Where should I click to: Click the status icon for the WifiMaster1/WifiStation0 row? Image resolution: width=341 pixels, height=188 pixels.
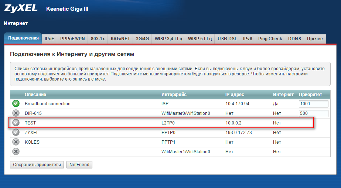(16, 151)
